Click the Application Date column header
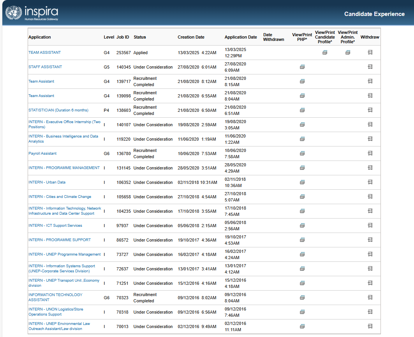 [241, 37]
